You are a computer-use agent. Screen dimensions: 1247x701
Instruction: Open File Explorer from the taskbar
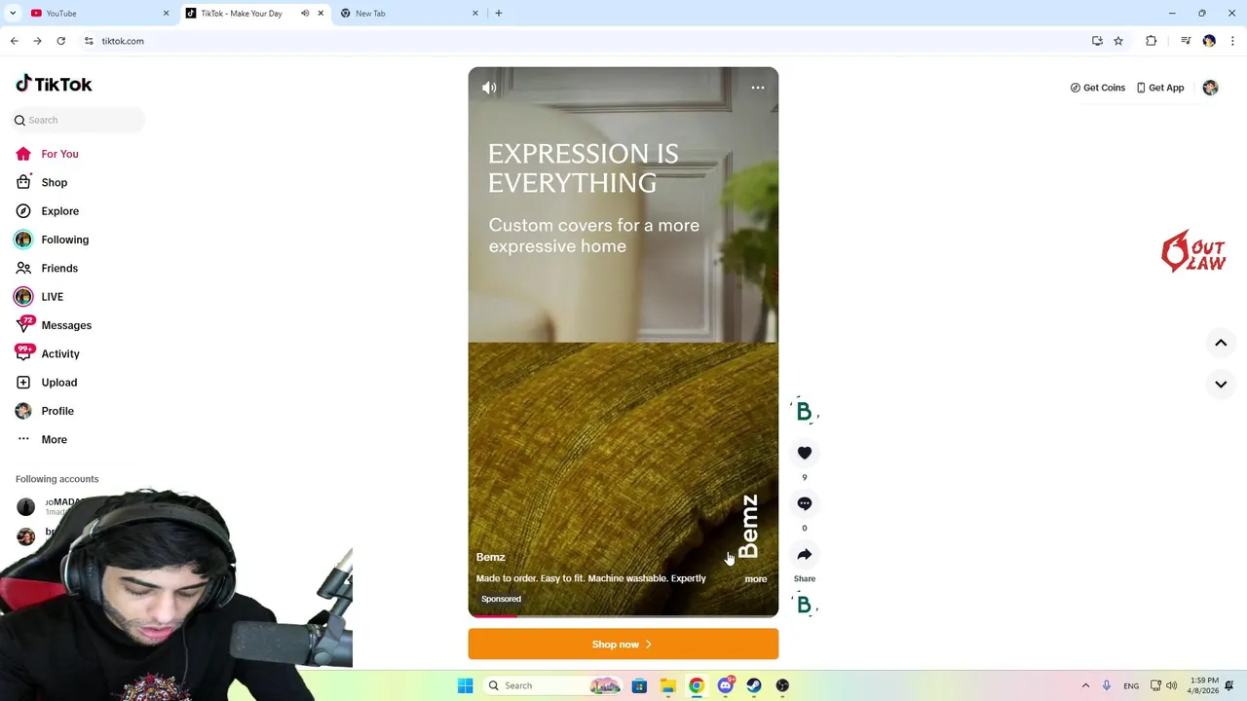(668, 685)
